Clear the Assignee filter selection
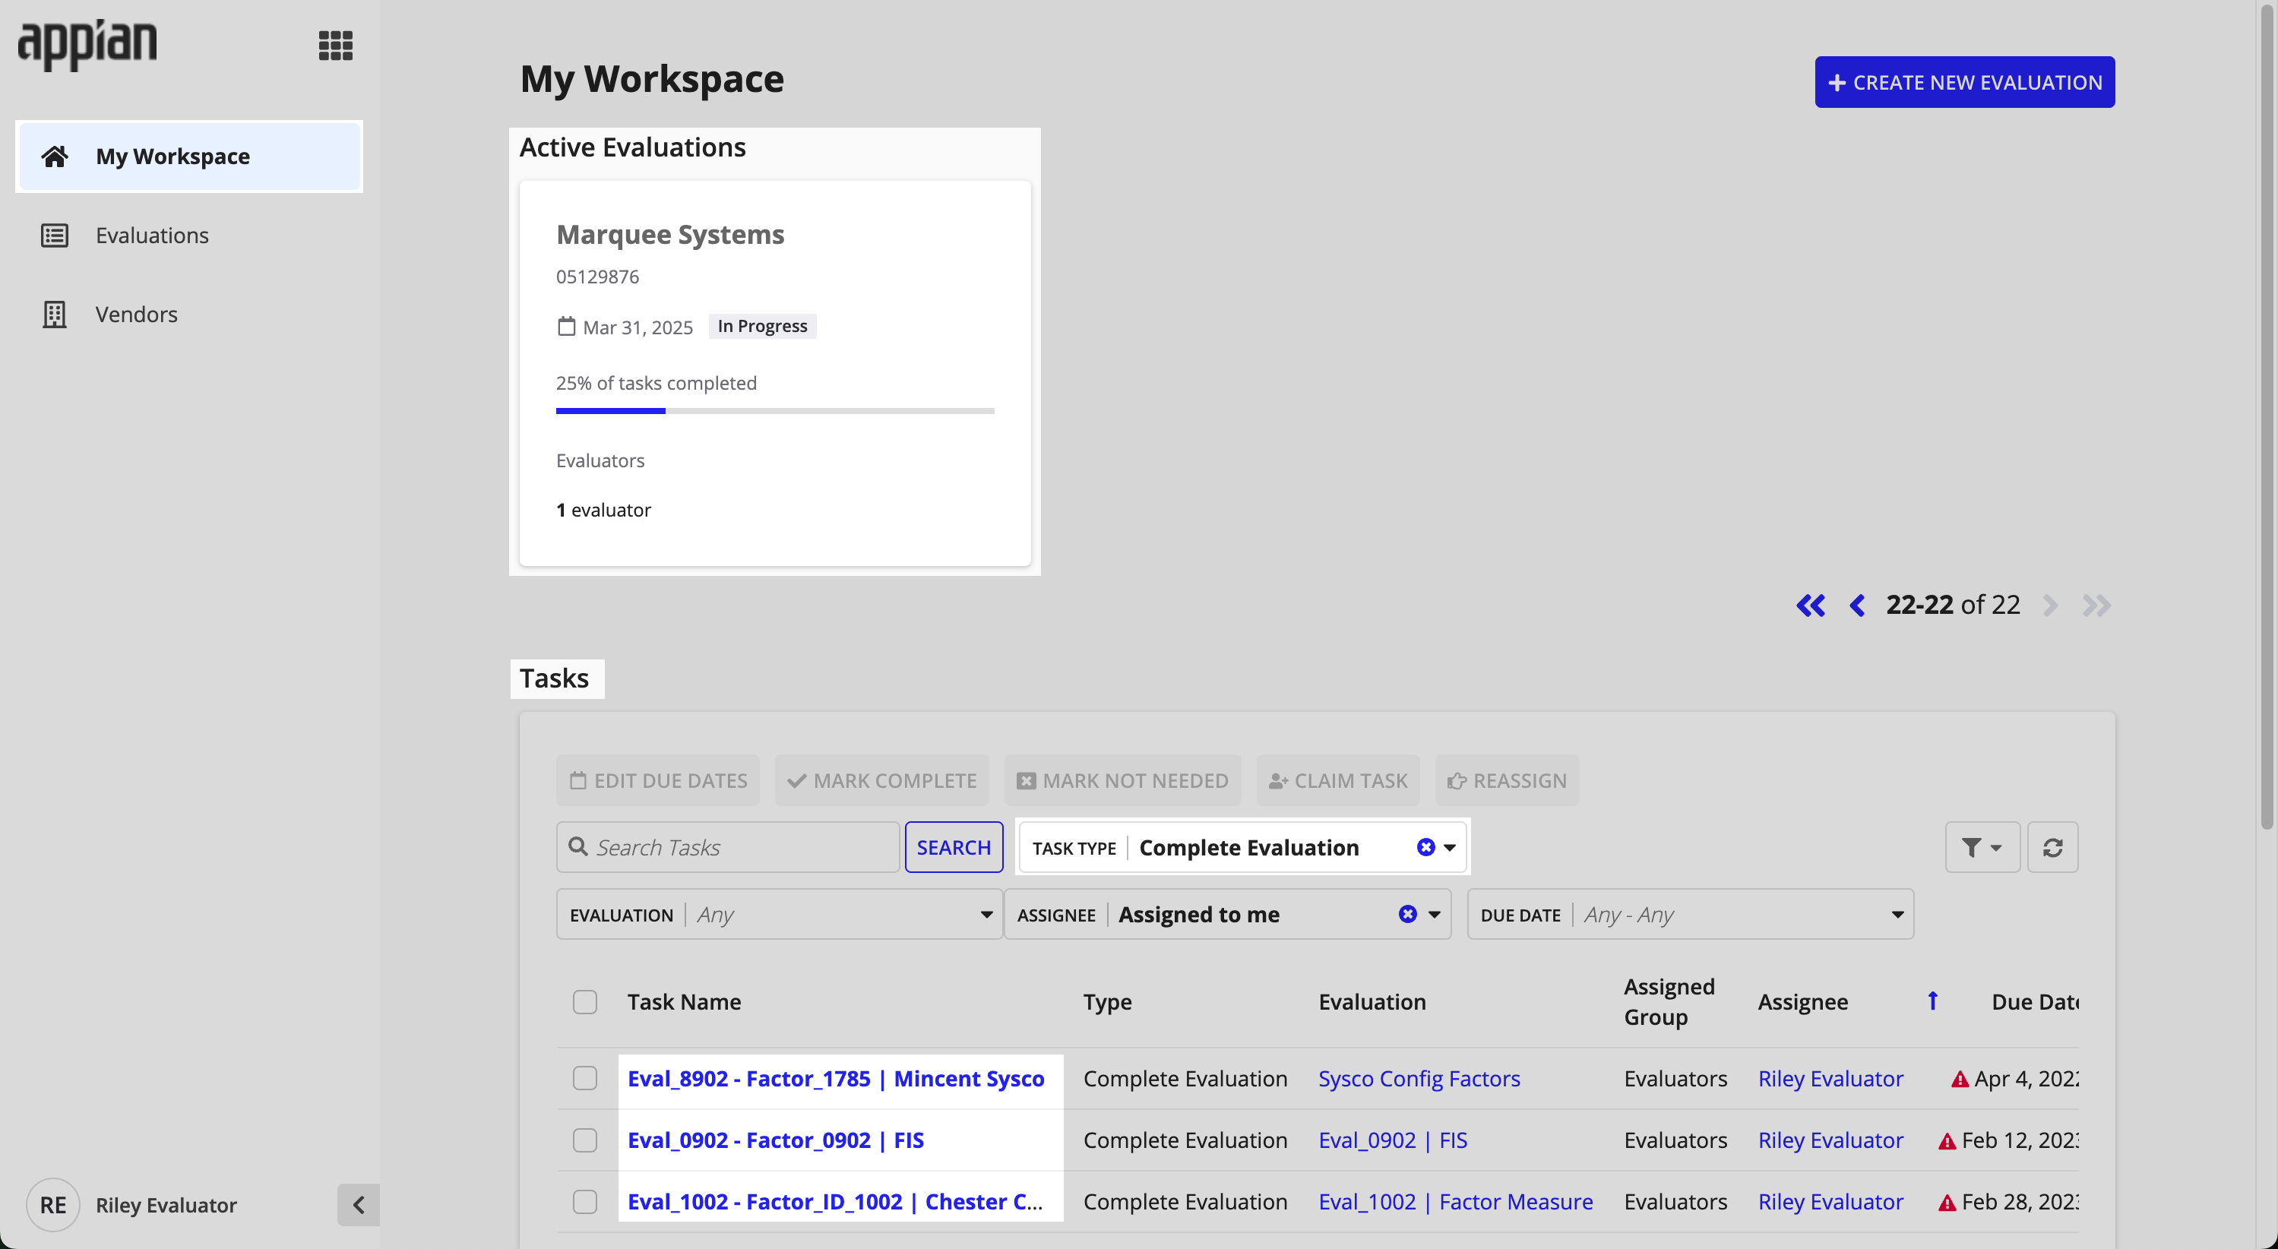The width and height of the screenshot is (2278, 1249). (x=1408, y=913)
